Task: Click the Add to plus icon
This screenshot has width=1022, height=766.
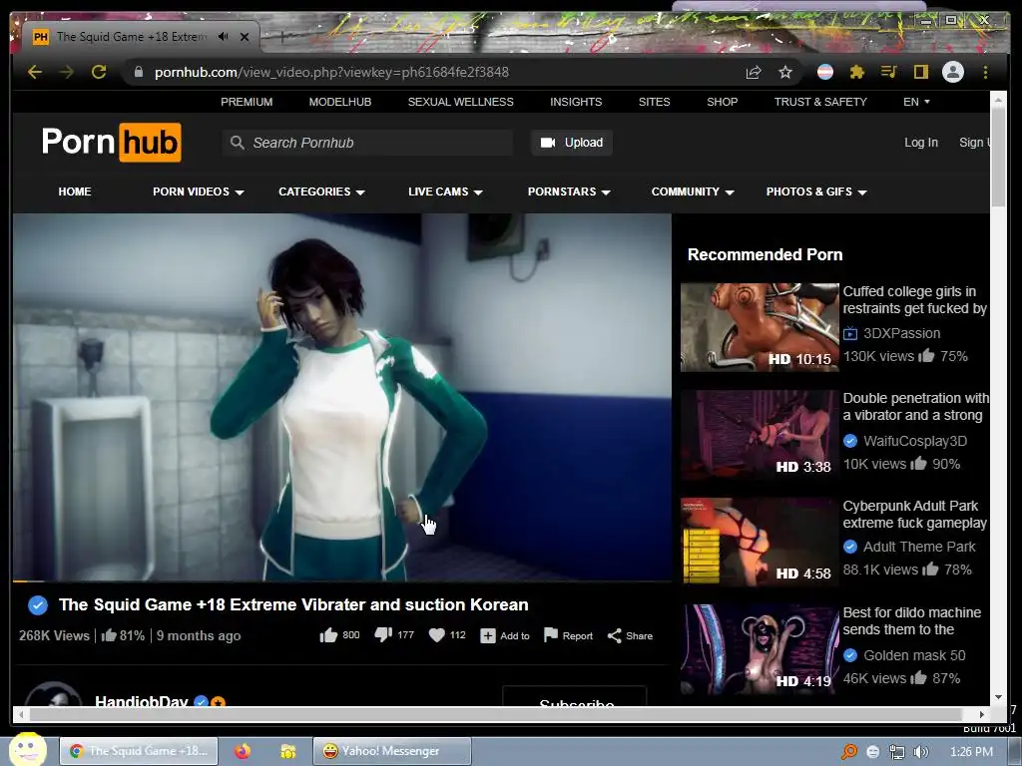Action: [488, 635]
